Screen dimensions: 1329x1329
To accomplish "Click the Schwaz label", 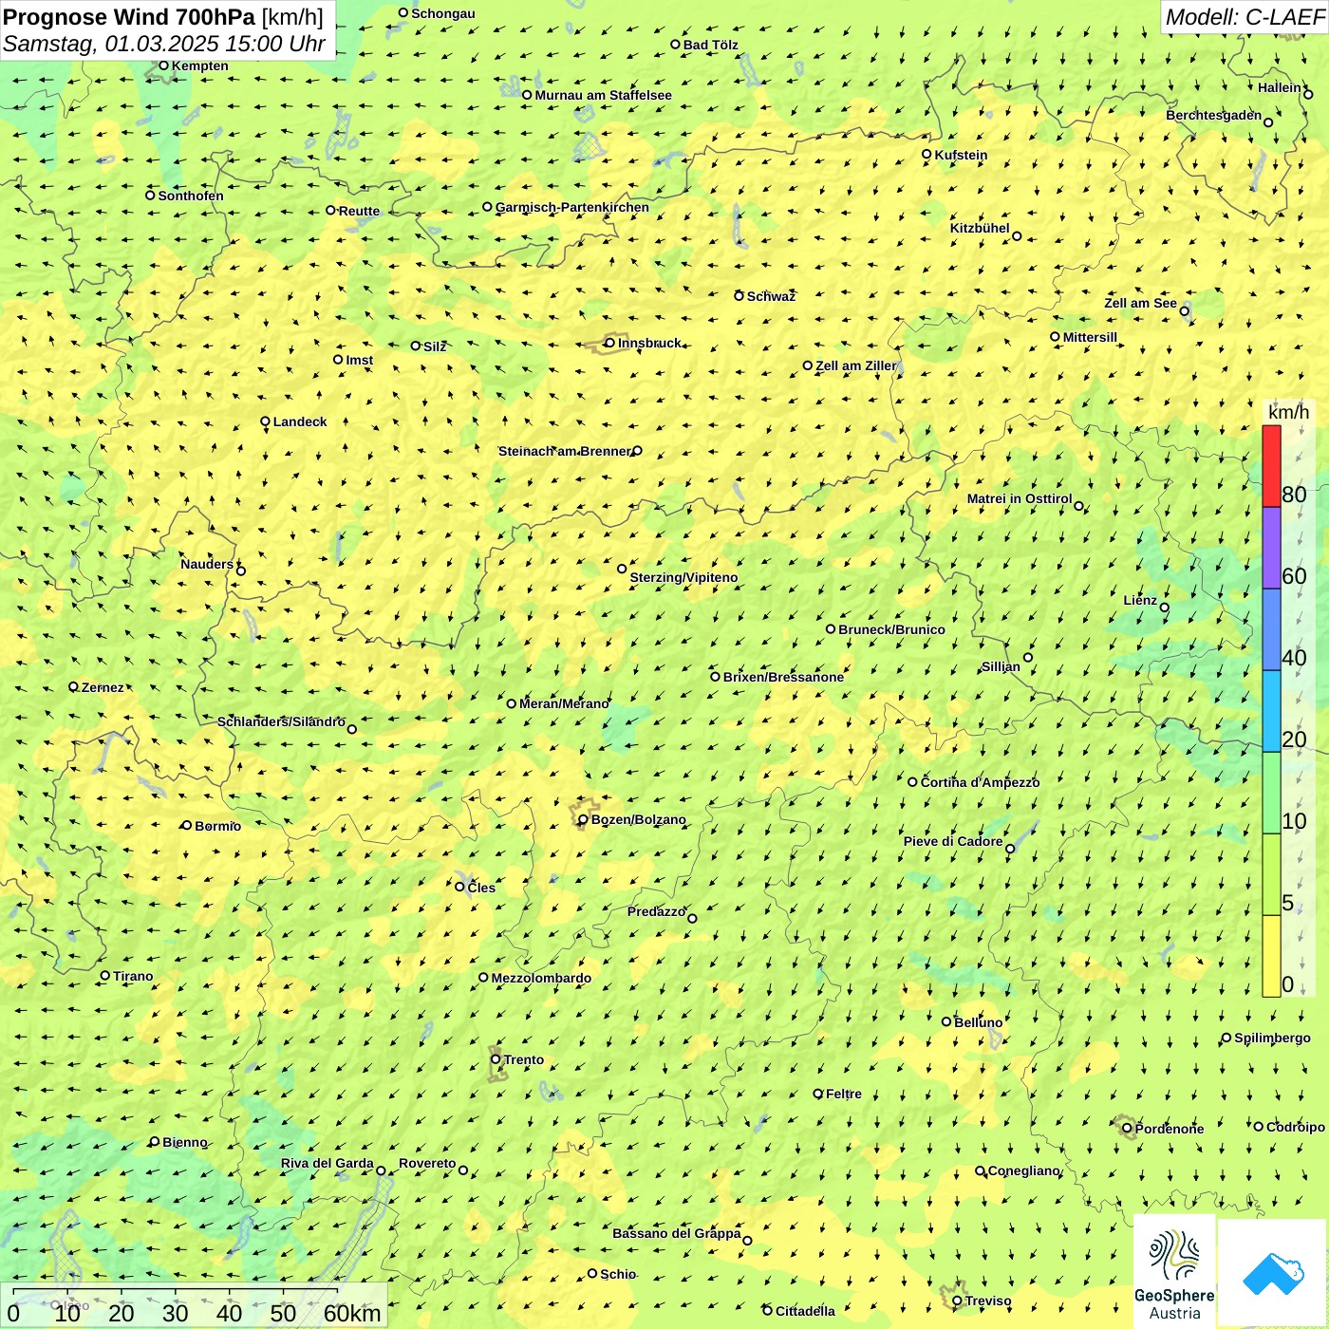I will click(771, 296).
